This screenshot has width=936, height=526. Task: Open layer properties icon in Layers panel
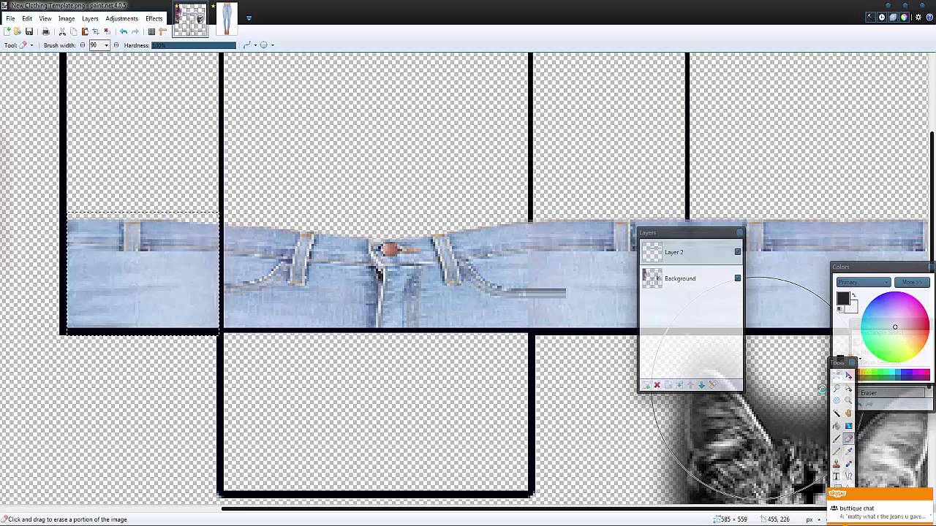pos(713,385)
